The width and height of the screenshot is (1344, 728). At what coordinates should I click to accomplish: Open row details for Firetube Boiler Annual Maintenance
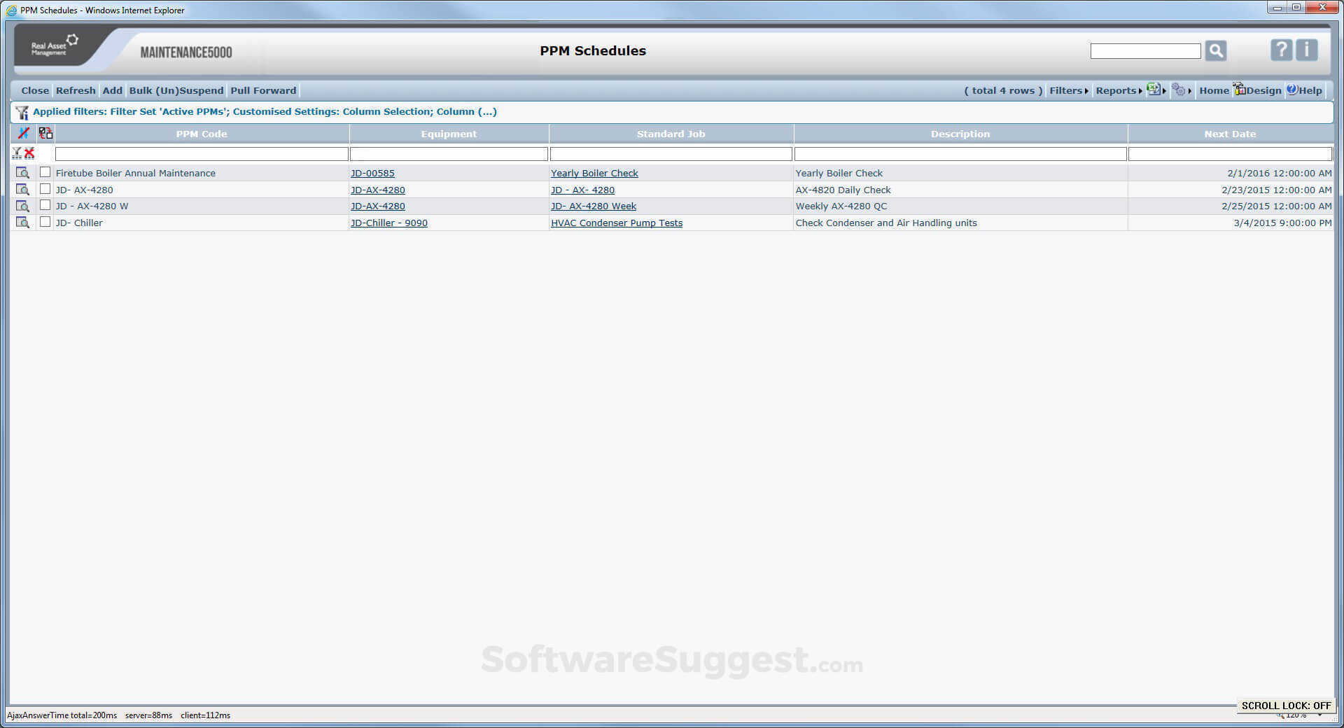(x=23, y=172)
